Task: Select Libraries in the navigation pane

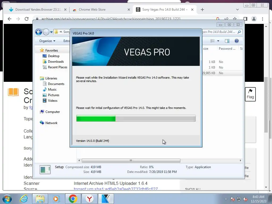Action: (51, 78)
